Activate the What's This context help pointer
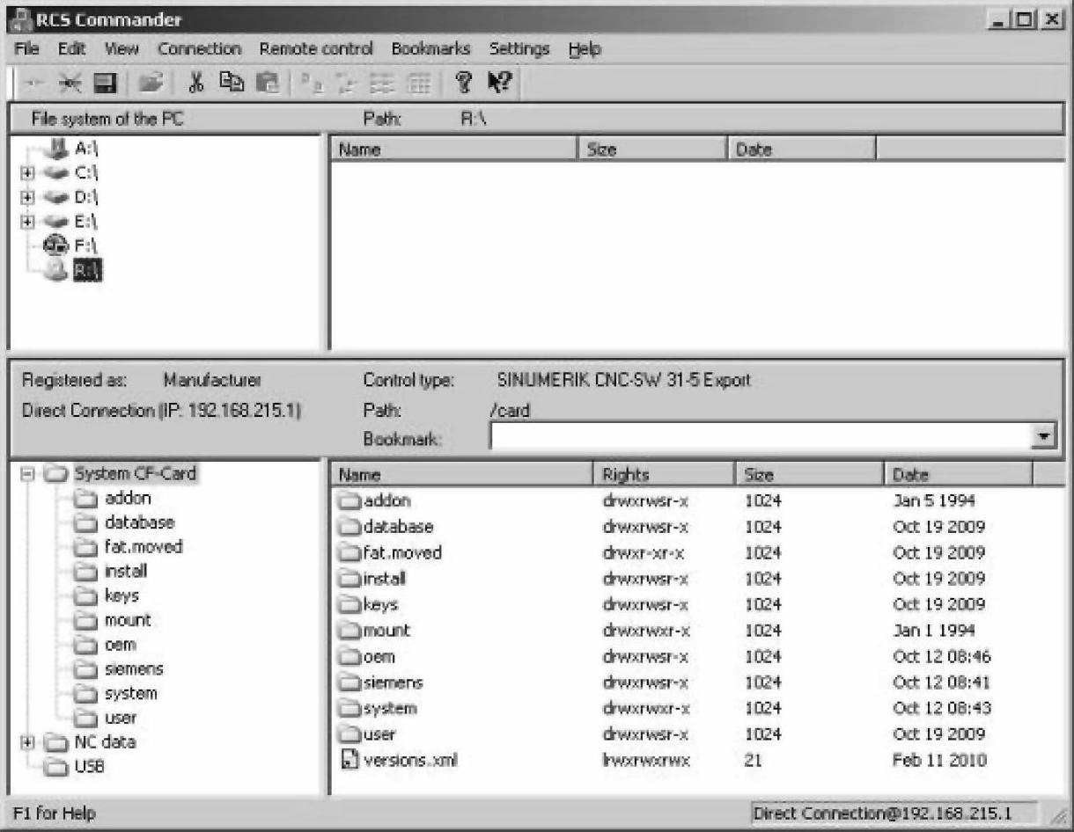 tap(499, 84)
